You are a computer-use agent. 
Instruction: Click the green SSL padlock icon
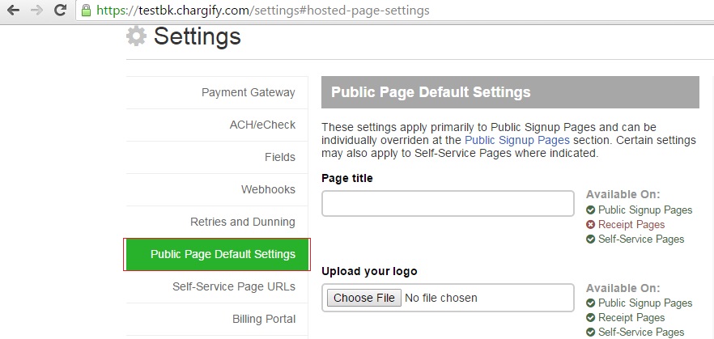click(86, 10)
